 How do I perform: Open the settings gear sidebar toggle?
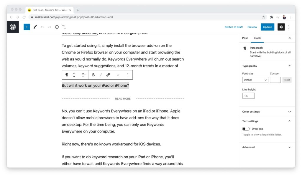tap(281, 27)
